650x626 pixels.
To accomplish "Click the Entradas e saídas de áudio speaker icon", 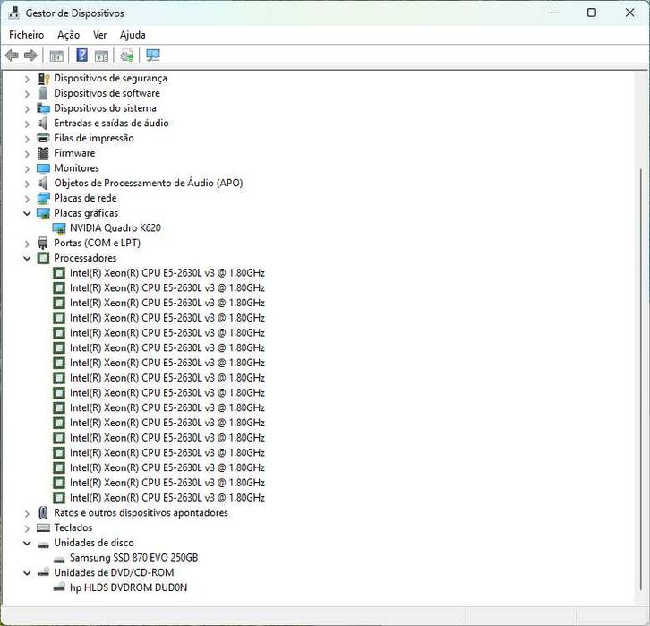I will click(43, 123).
